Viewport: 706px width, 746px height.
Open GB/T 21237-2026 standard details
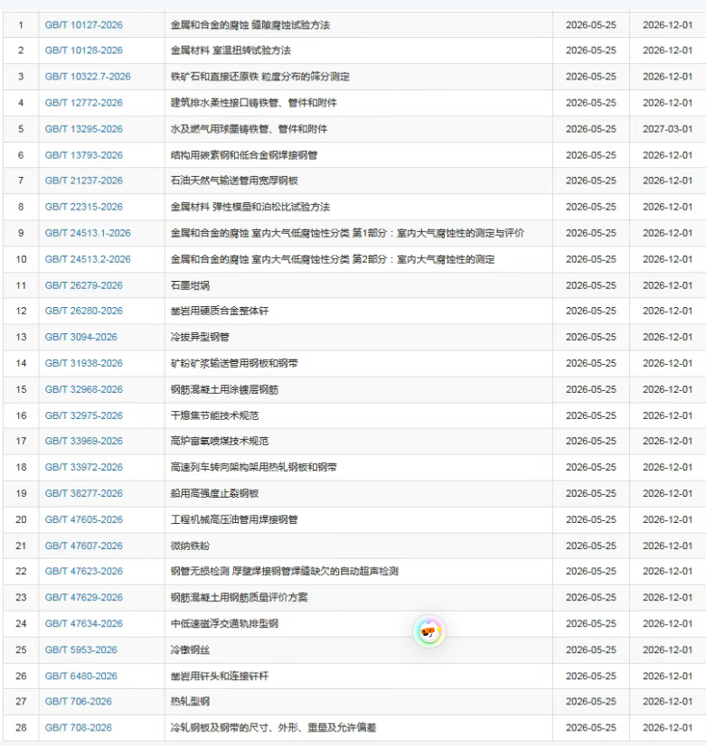tap(84, 181)
